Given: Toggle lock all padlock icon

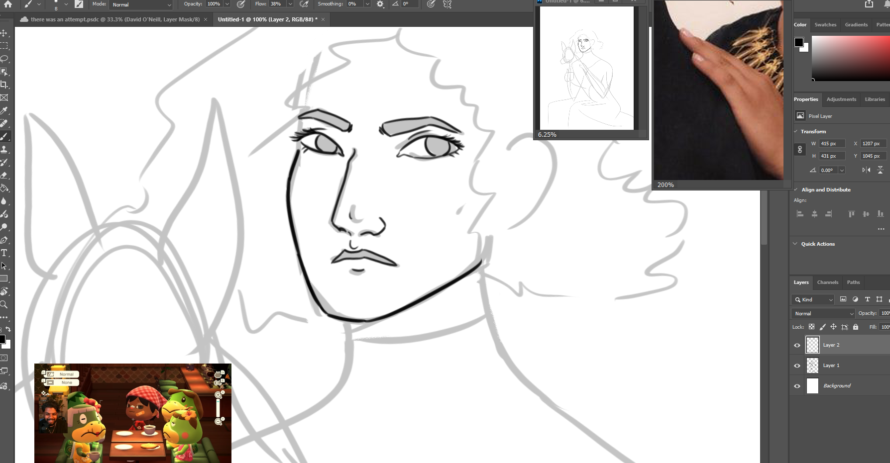Looking at the screenshot, I should [856, 327].
